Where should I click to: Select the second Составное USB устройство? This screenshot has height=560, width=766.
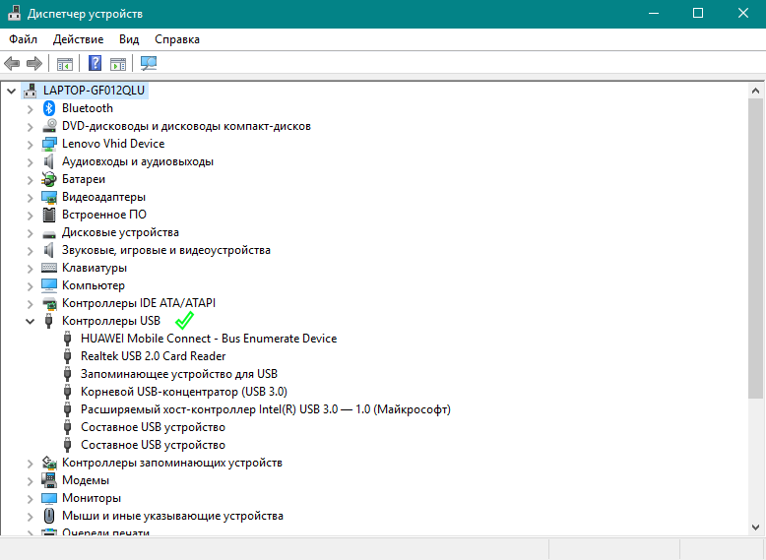click(x=153, y=445)
